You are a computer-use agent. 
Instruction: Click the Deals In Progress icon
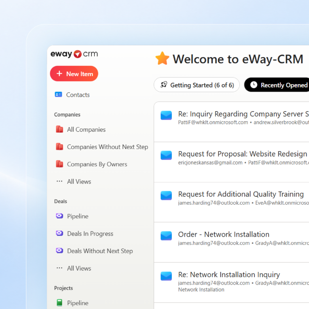[x=59, y=233]
